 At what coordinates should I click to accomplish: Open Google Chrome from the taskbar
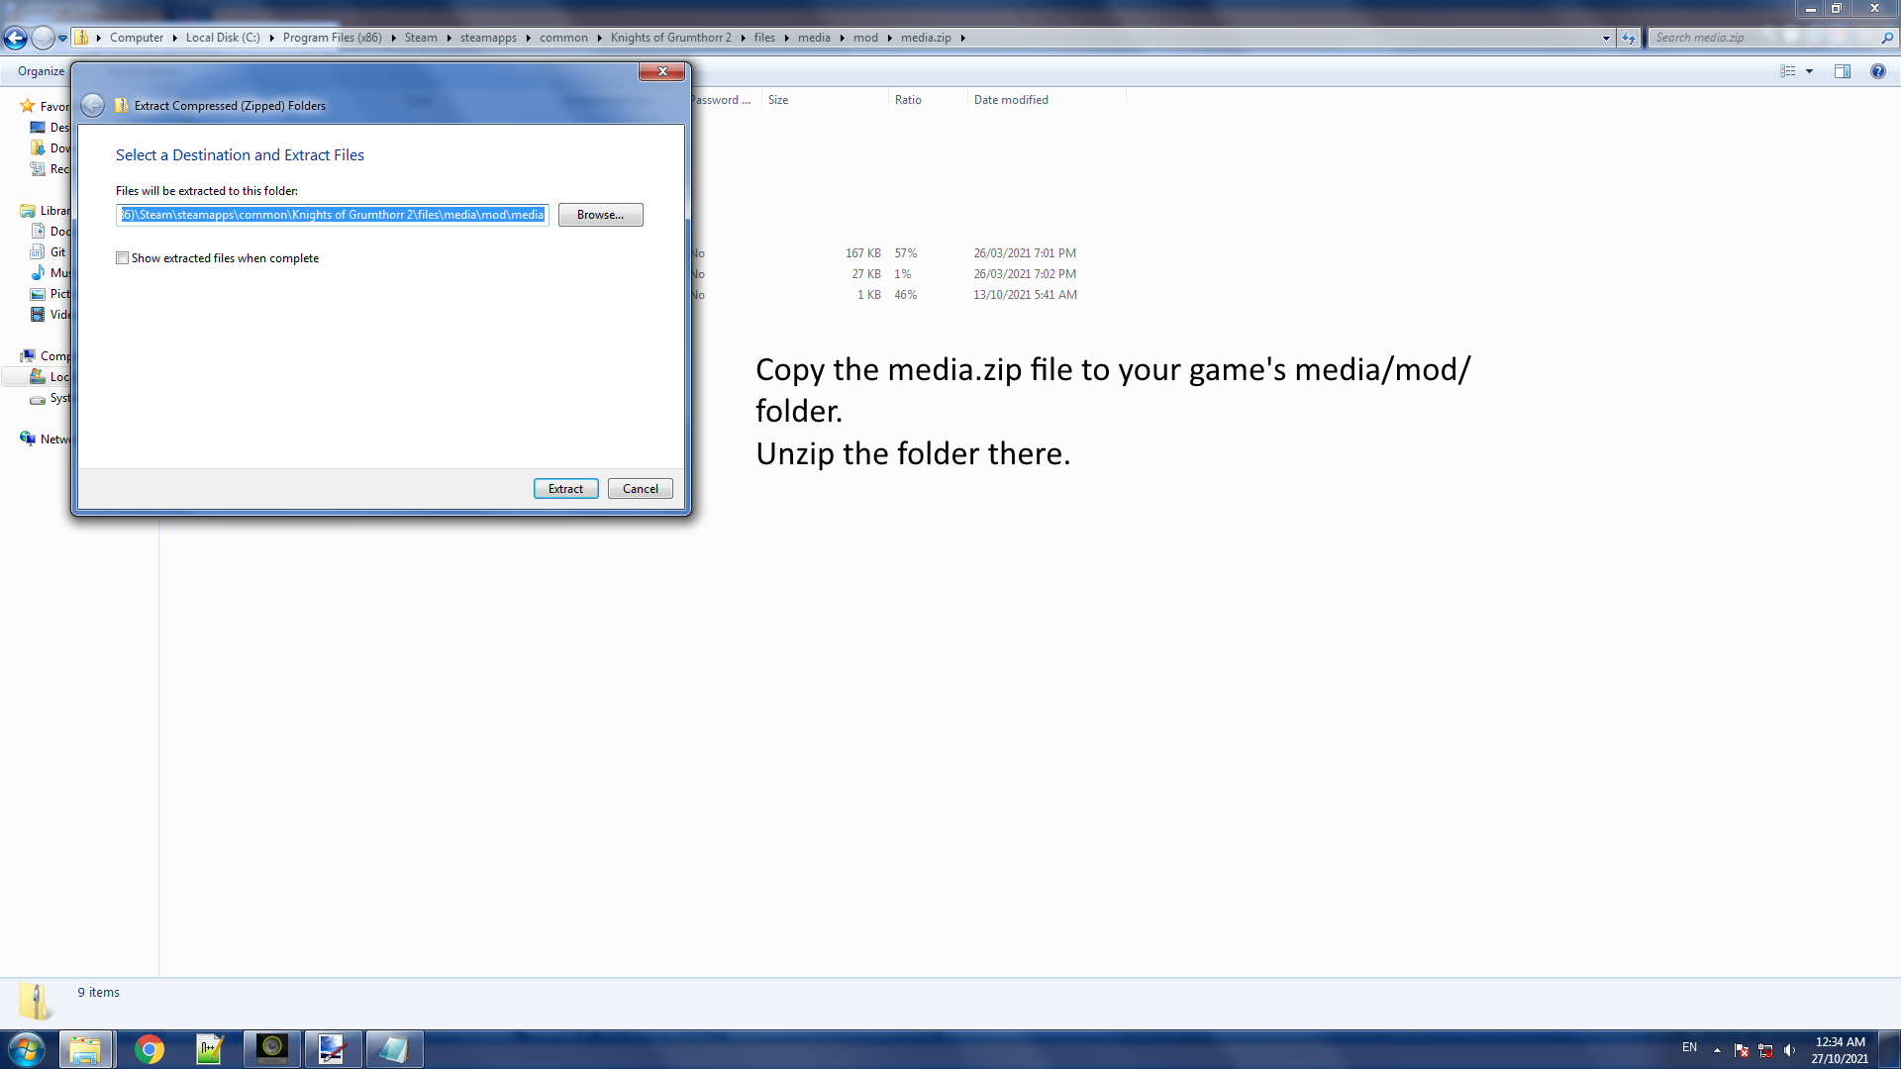coord(150,1049)
